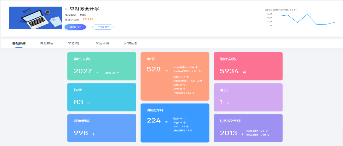The width and height of the screenshot is (343, 146).
Task: Open the 学情统计 tab
Action: pos(74,43)
